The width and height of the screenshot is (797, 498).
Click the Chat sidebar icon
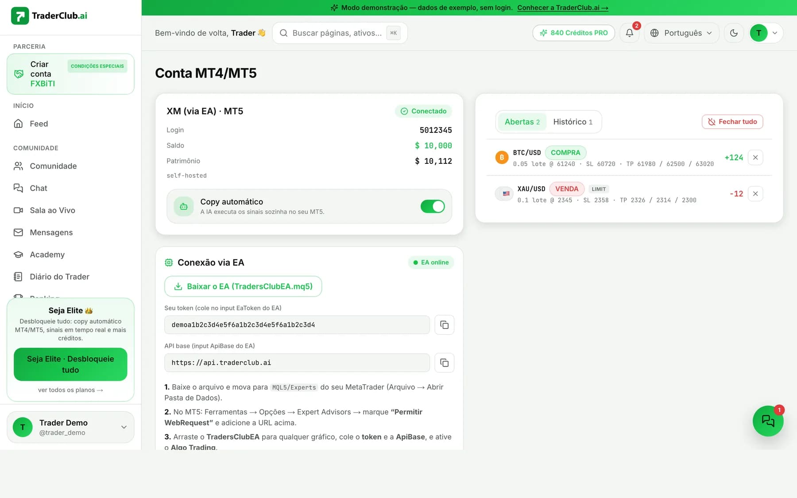click(x=18, y=188)
